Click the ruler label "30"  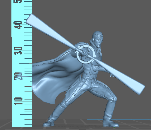click(x=18, y=51)
